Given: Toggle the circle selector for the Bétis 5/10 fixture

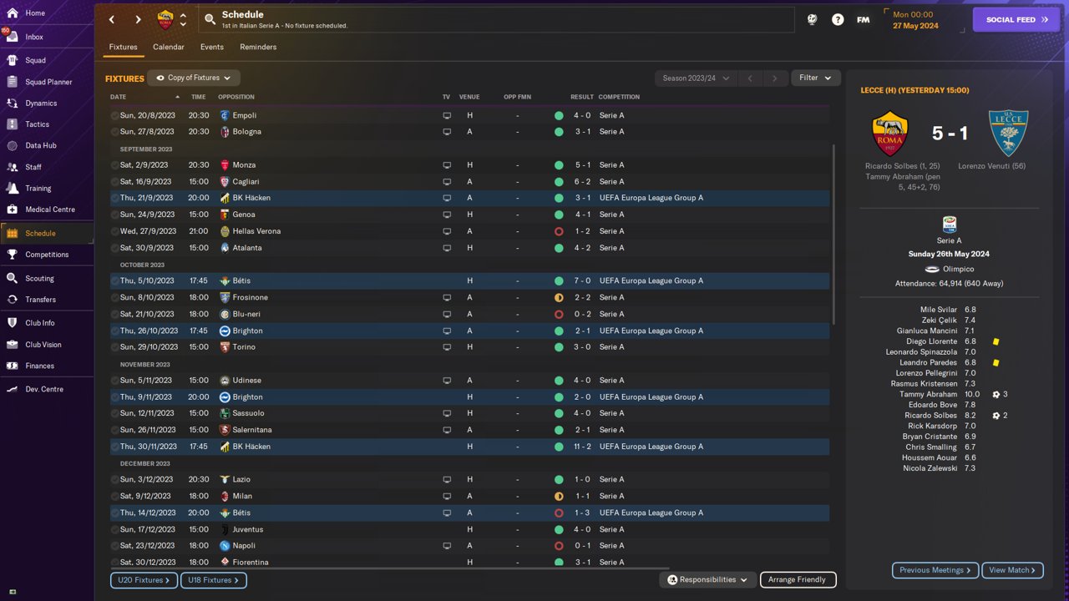Looking at the screenshot, I should [x=115, y=281].
